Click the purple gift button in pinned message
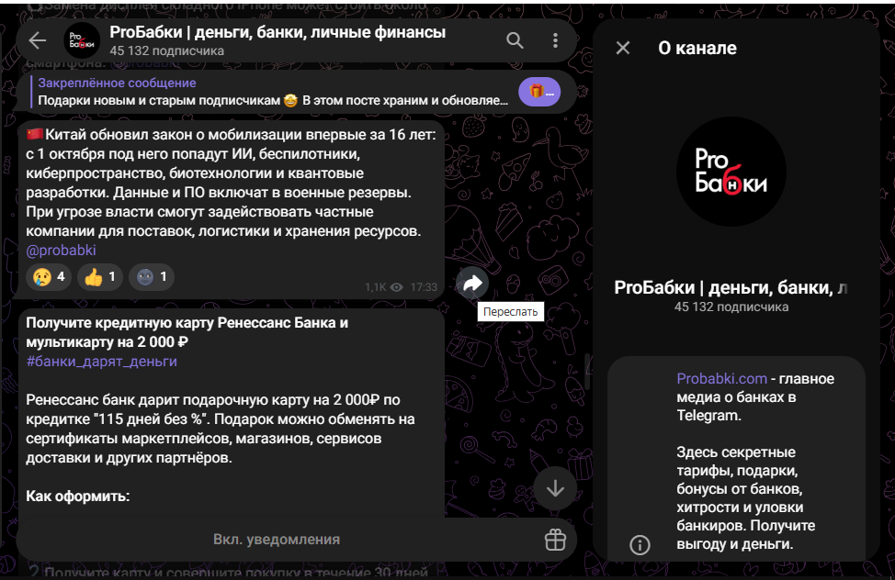Image resolution: width=895 pixels, height=580 pixels. (x=539, y=91)
